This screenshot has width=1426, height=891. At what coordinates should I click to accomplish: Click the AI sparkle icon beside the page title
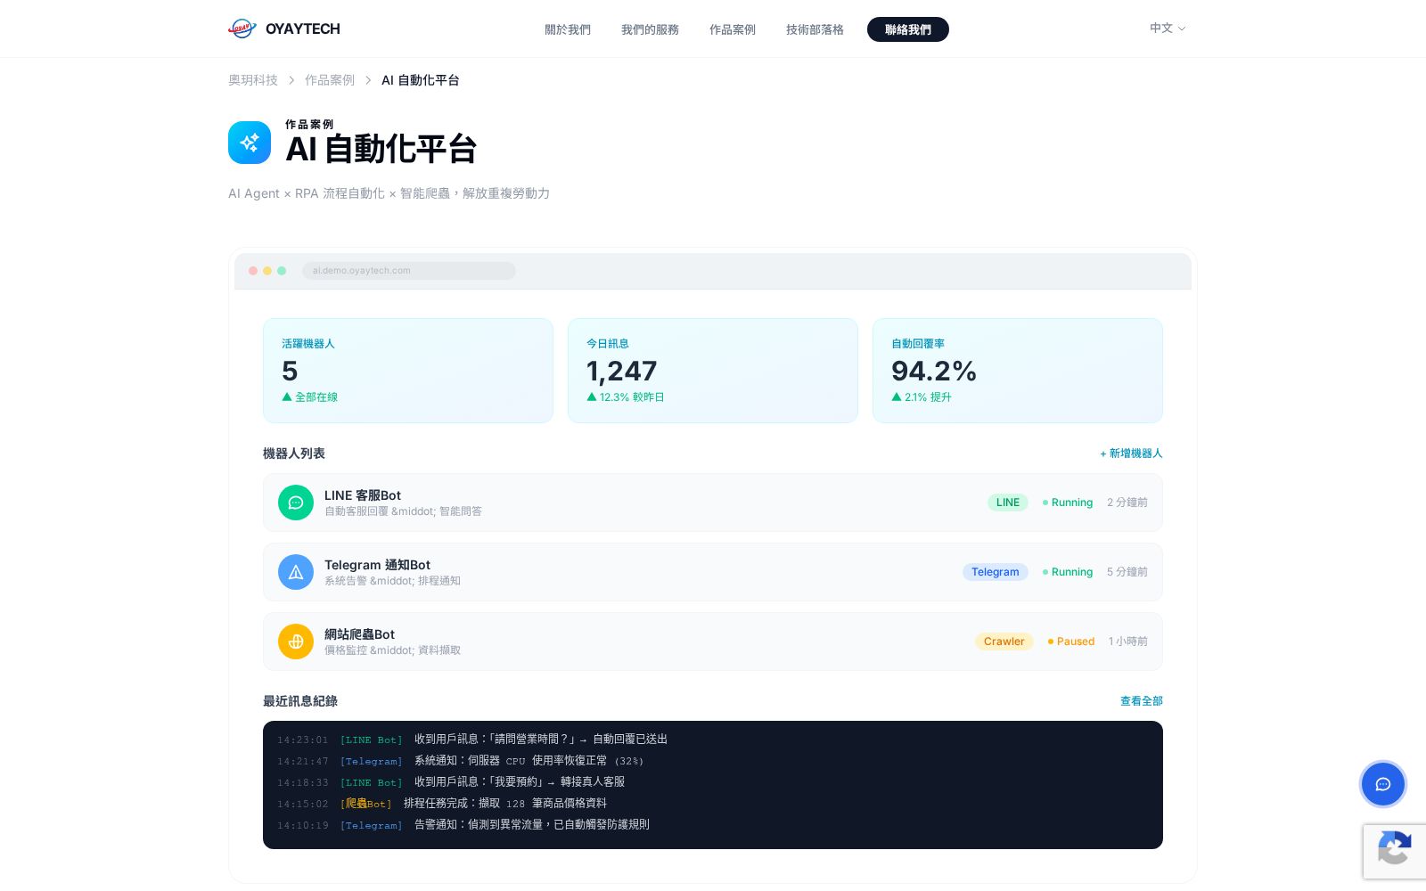(250, 143)
